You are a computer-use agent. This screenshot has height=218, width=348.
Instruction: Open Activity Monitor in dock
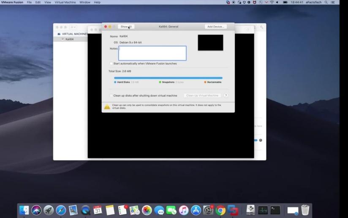tap(263, 210)
